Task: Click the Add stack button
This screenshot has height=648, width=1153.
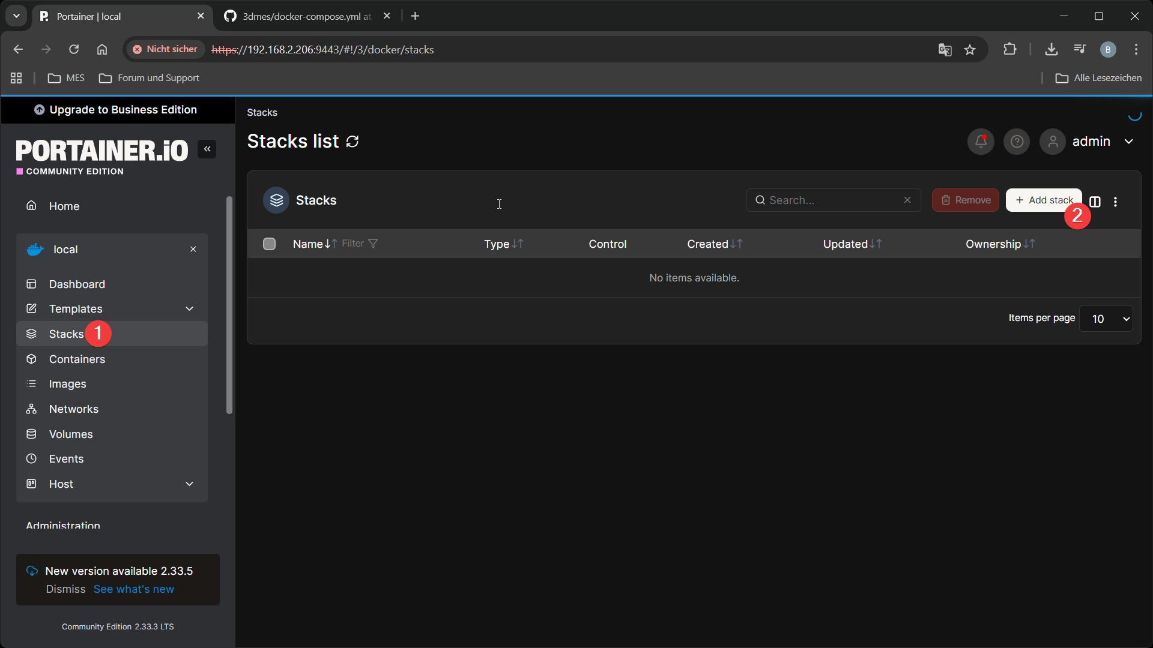Action: tap(1043, 200)
